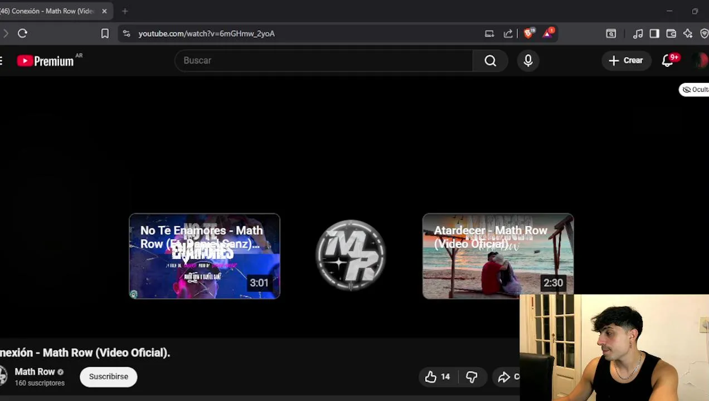
Task: Open the Brave Rewards triangle icon
Action: [x=548, y=33]
